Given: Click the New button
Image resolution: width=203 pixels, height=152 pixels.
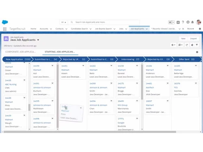Looking at the screenshot, I should 183,39.
